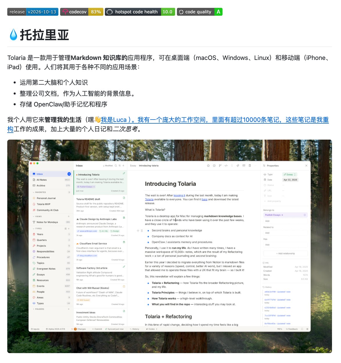Open Personal Journal favorite
This screenshot has height=363, width=341.
(51, 198)
